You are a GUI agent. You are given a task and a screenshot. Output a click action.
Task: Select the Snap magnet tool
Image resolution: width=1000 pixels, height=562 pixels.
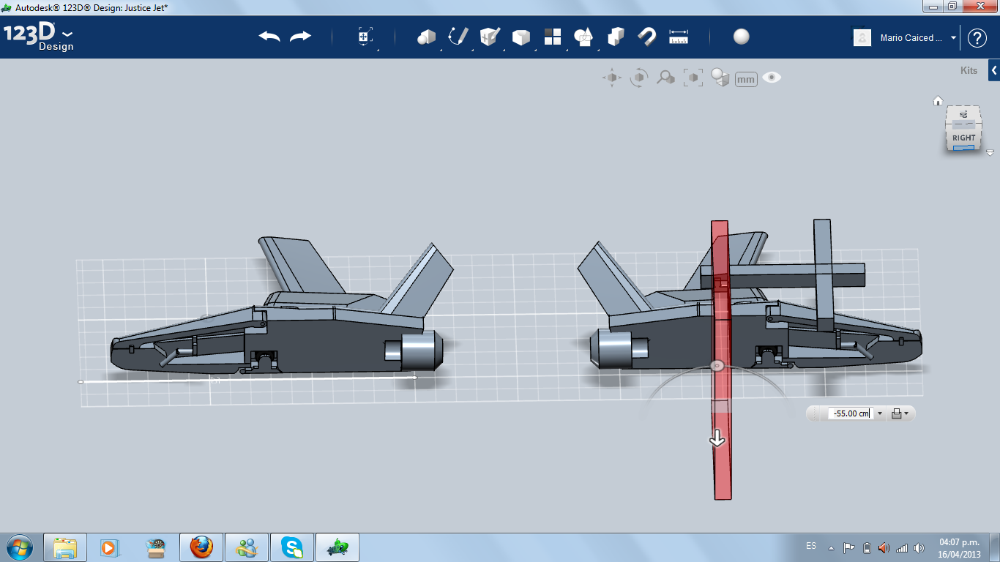tap(647, 37)
